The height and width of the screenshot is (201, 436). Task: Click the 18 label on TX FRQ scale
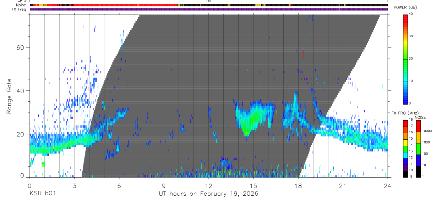click(411, 119)
